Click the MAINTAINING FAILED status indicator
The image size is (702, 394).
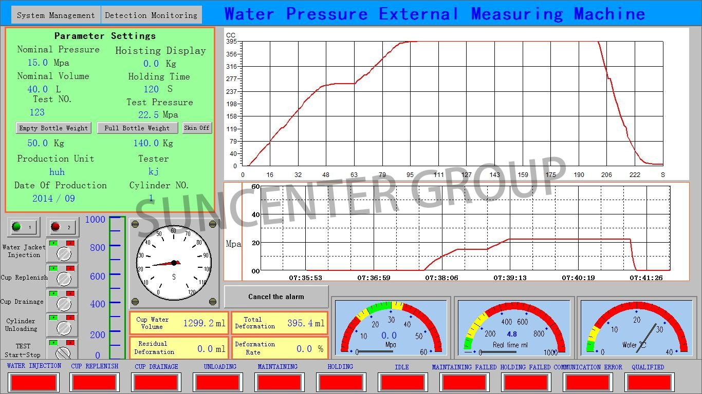(x=464, y=382)
